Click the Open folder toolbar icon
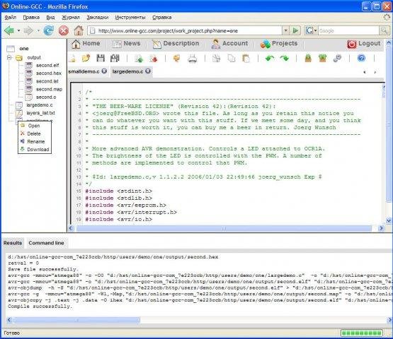Image resolution: width=393 pixels, height=339 pixels. click(x=86, y=58)
